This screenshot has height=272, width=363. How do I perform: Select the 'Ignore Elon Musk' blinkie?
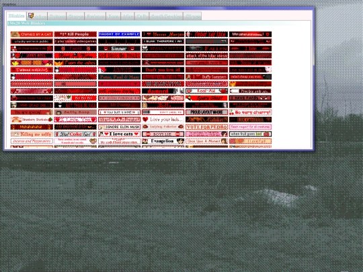click(x=119, y=127)
